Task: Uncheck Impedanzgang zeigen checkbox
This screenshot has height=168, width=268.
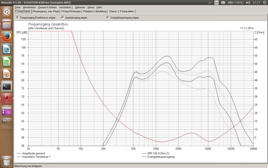Action: (63, 17)
